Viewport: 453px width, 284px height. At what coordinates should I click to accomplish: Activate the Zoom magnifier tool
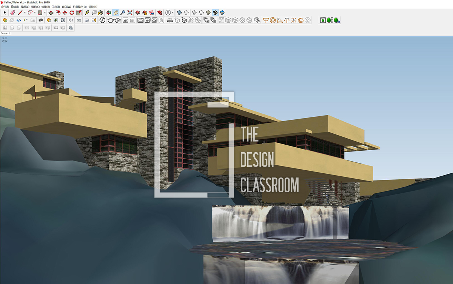point(123,12)
